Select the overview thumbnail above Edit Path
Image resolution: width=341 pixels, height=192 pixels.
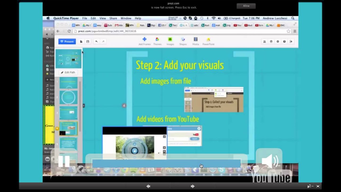click(x=68, y=59)
